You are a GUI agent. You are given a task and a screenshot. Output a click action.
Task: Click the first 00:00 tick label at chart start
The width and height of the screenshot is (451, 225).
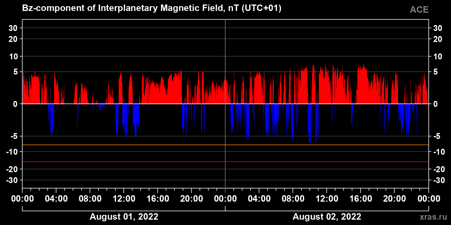coord(23,199)
